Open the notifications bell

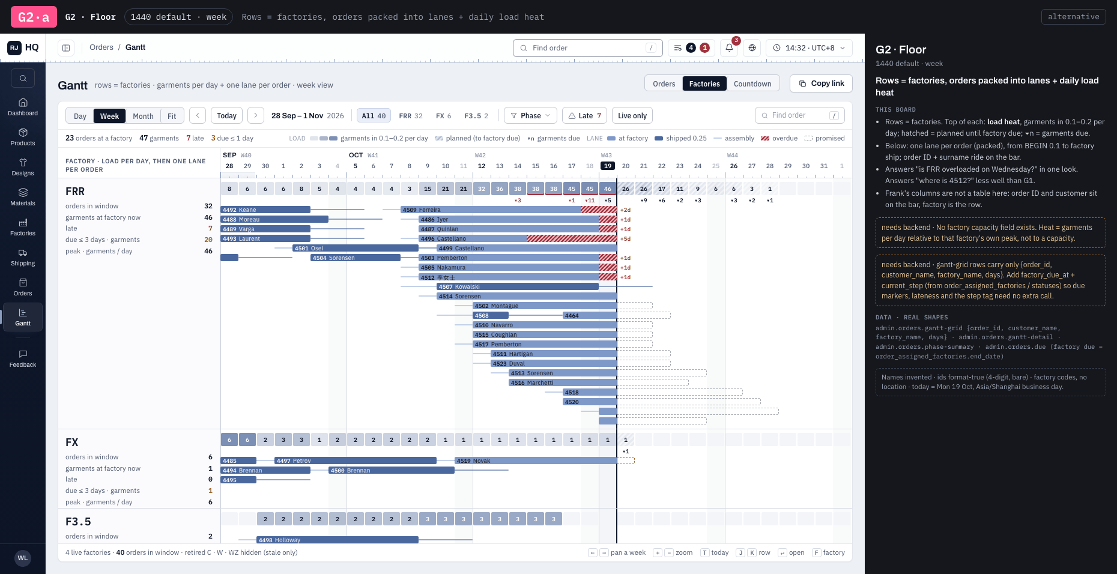point(729,48)
